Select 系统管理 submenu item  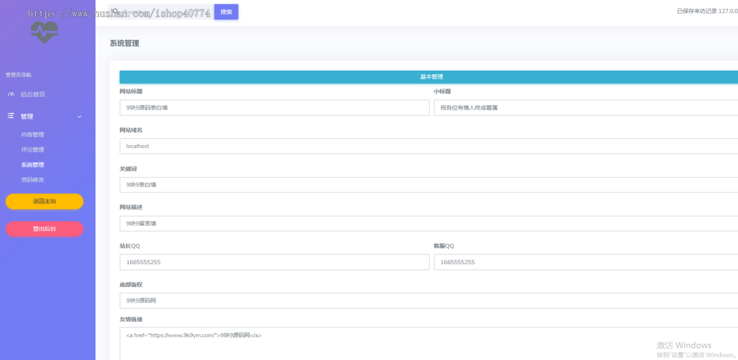click(x=33, y=165)
